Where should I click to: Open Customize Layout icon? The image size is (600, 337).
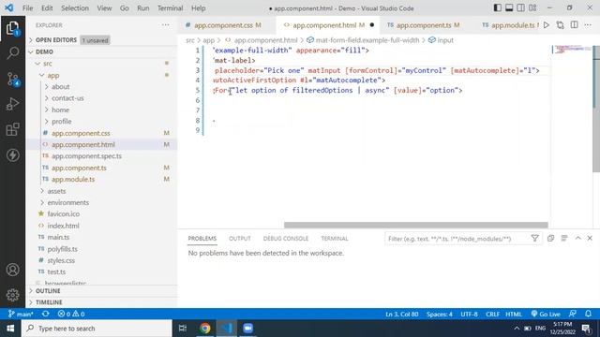532,8
